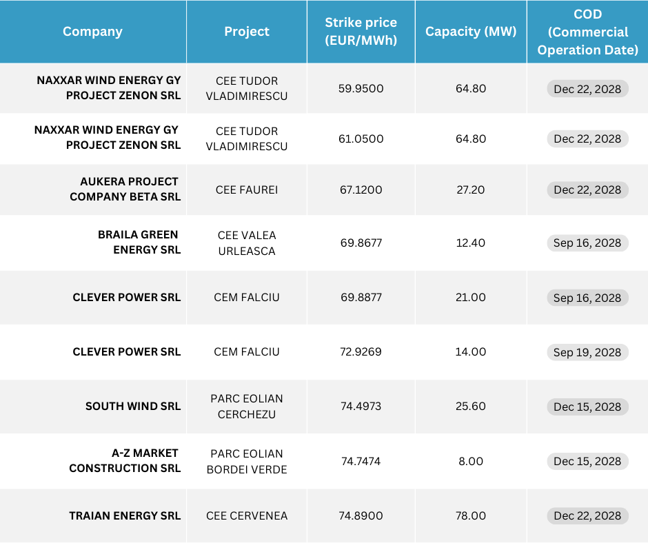Select the strike price value 72.9269
The image size is (648, 543).
tap(361, 352)
